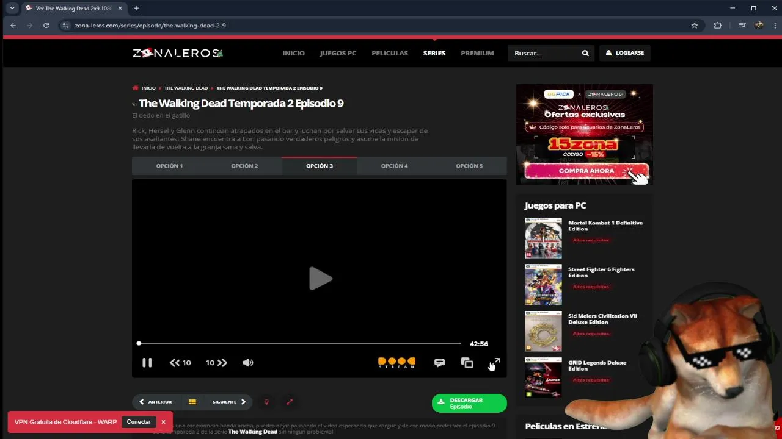782x439 pixels.
Task: Open a new browser tab with plus
Action: tap(136, 8)
